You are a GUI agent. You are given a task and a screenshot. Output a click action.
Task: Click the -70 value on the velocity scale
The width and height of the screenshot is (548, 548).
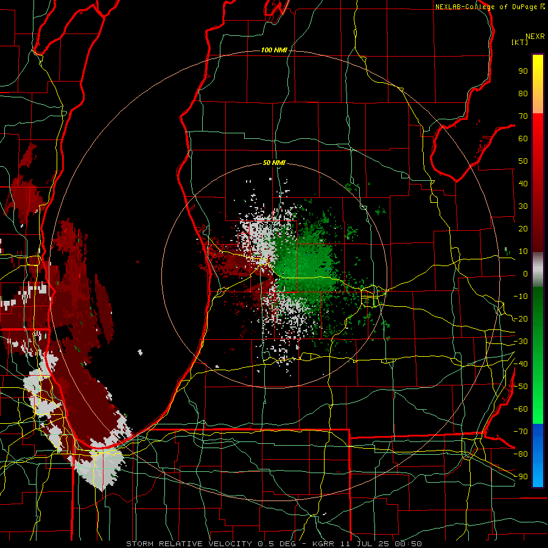[521, 432]
